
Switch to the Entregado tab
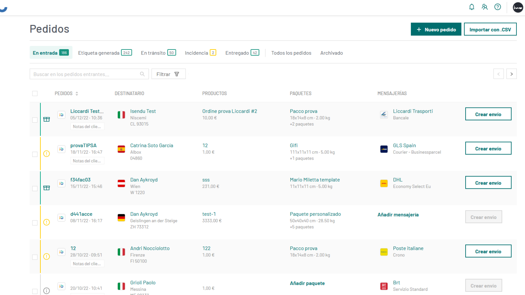click(242, 53)
